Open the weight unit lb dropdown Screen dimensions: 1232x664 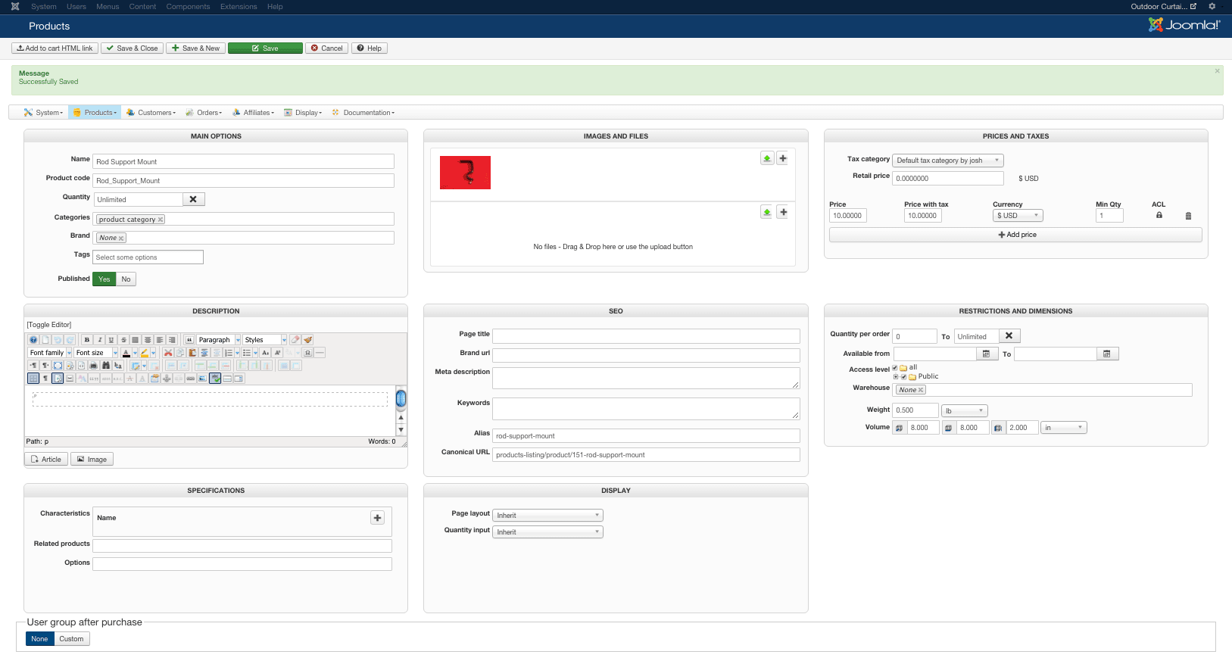964,411
